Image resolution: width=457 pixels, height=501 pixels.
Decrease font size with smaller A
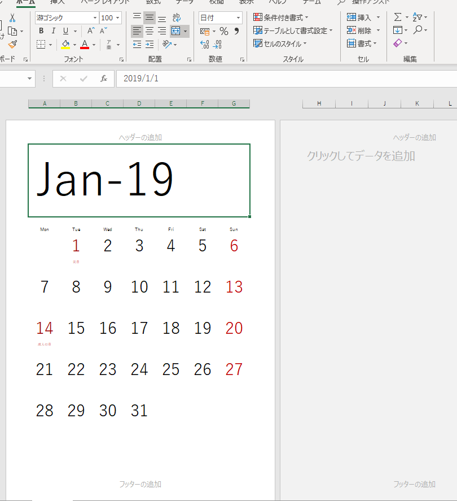click(x=103, y=31)
